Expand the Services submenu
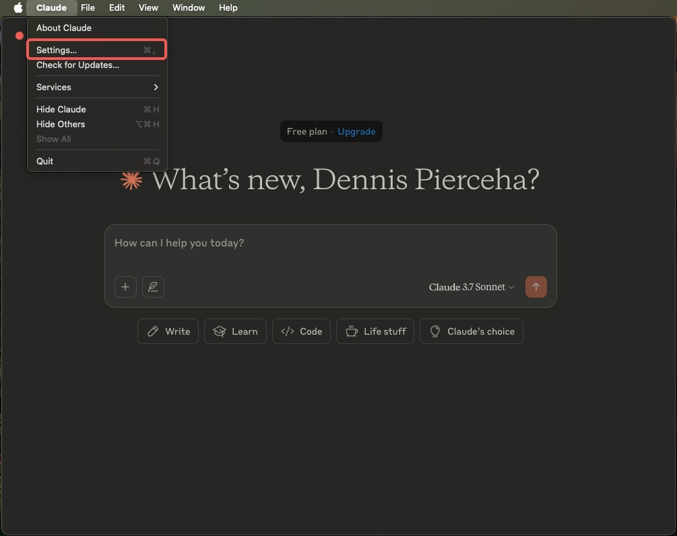The height and width of the screenshot is (536, 677). pos(98,87)
